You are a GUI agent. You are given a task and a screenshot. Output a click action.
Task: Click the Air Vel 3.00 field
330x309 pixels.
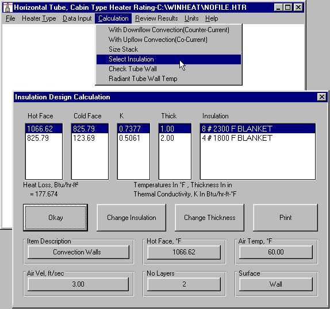tap(78, 284)
